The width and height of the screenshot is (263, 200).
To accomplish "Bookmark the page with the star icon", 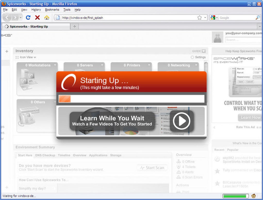I will 199,17.
